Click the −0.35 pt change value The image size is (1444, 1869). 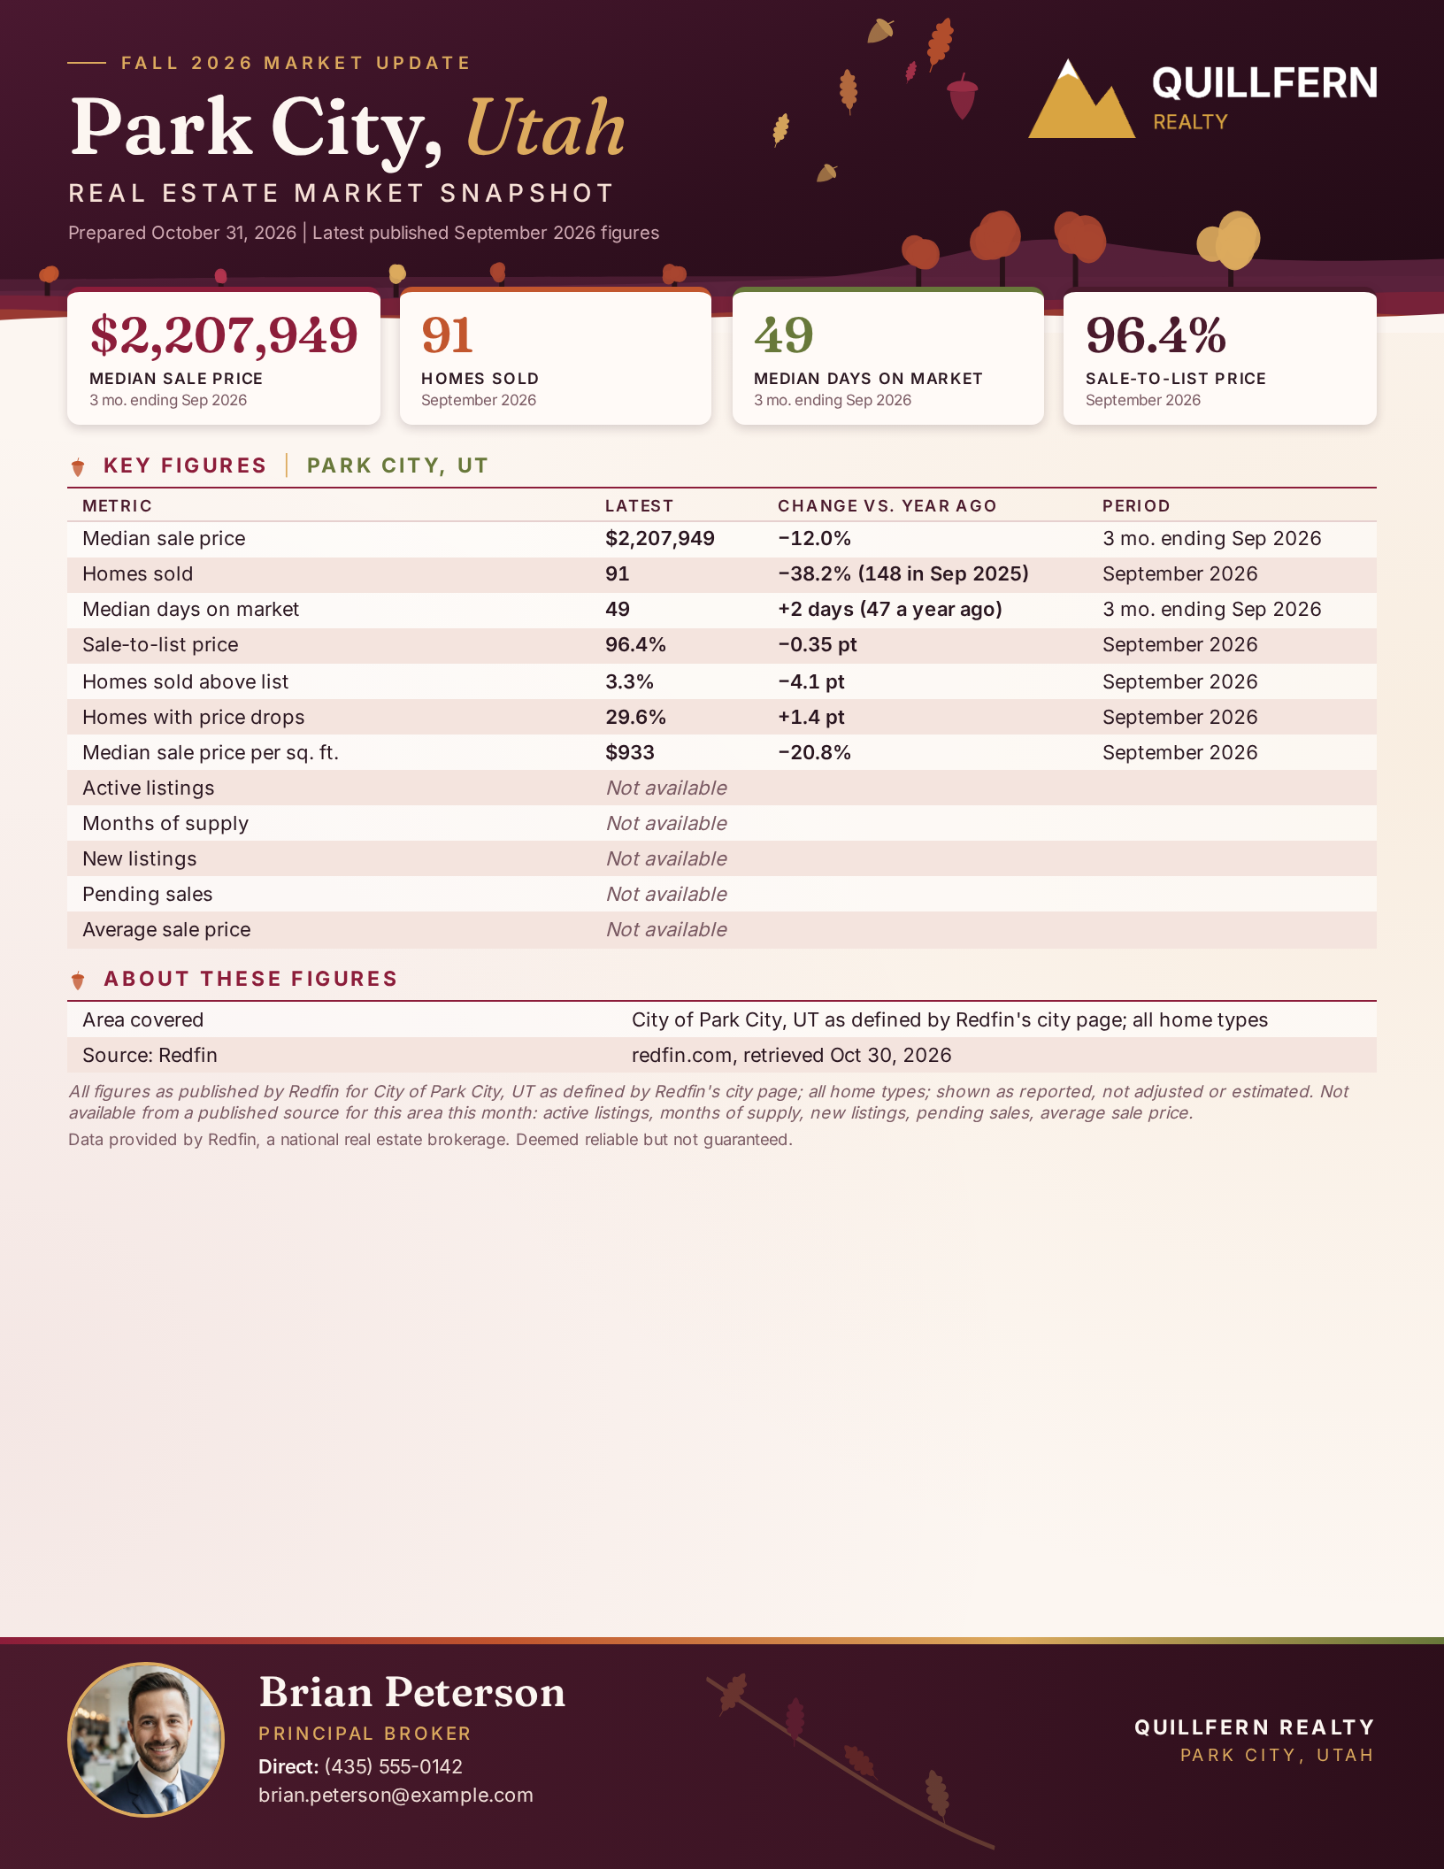817,644
